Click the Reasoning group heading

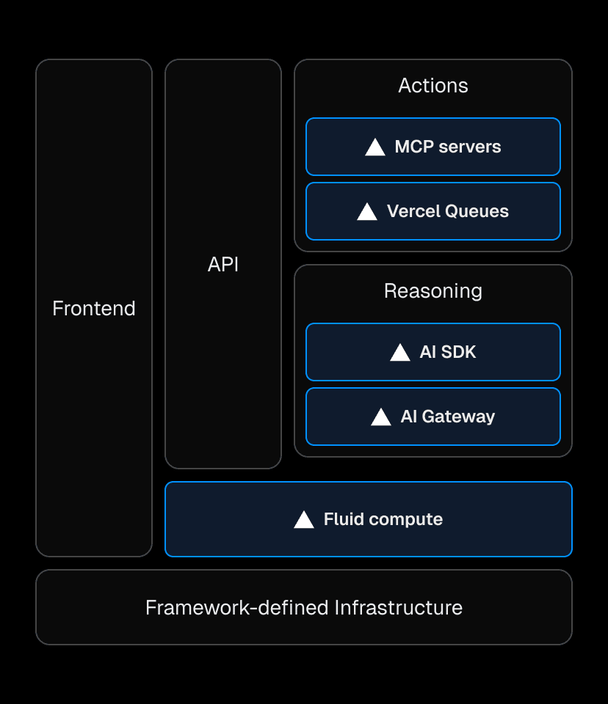pyautogui.click(x=433, y=291)
